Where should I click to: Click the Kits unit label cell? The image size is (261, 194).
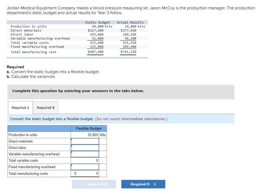103,135
